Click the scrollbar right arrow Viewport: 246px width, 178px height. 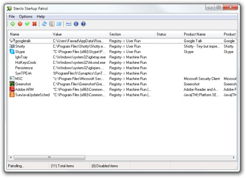234,157
